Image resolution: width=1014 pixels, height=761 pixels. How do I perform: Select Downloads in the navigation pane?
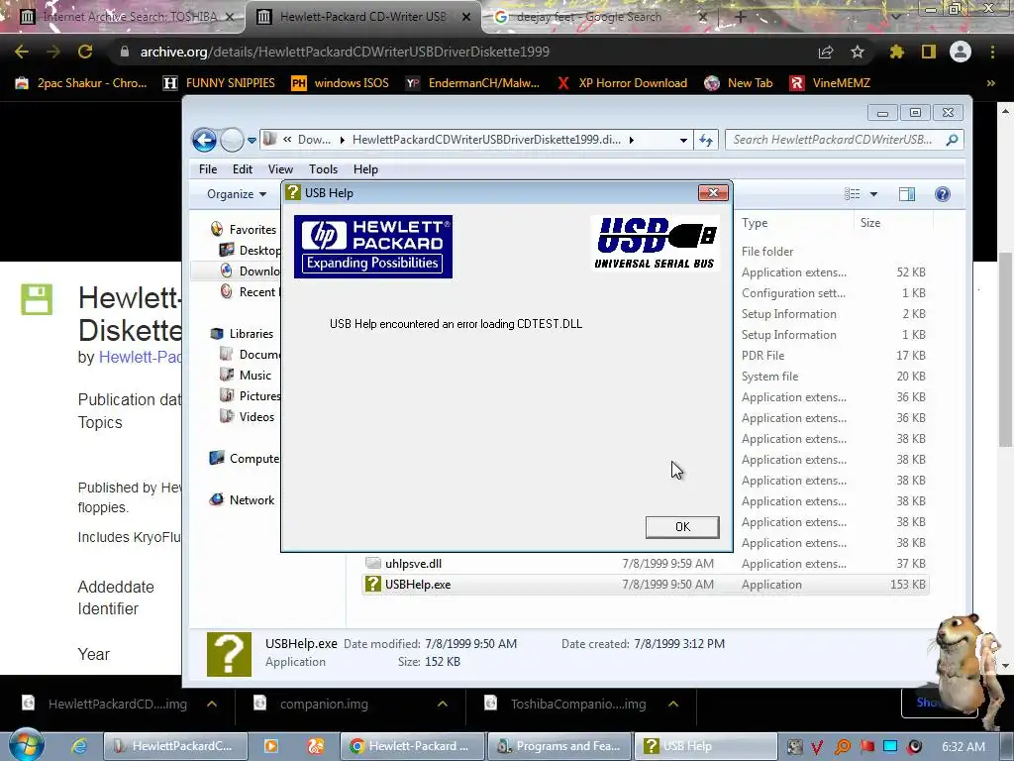click(x=250, y=271)
